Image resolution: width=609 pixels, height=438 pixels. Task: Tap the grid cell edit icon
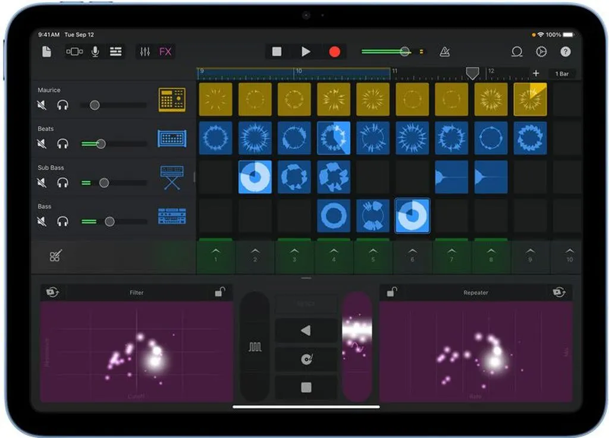coord(55,256)
